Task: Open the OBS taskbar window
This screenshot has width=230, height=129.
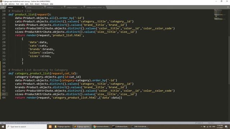Action: pyautogui.click(x=140, y=126)
